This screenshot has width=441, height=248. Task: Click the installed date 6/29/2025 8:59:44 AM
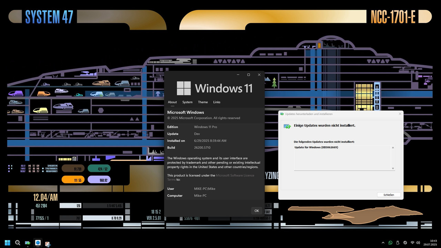pos(210,141)
